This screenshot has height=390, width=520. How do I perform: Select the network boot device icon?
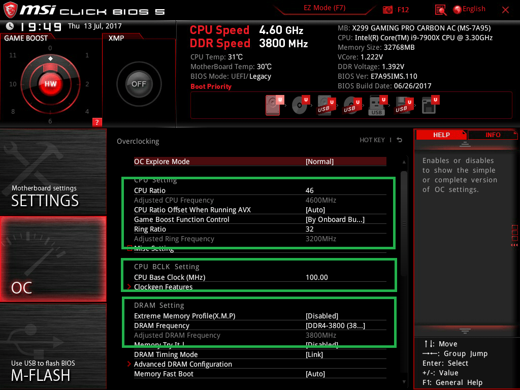[430, 105]
